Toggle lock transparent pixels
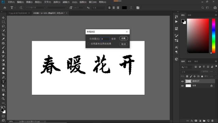This screenshot has width=218, height=123. click(x=187, y=76)
